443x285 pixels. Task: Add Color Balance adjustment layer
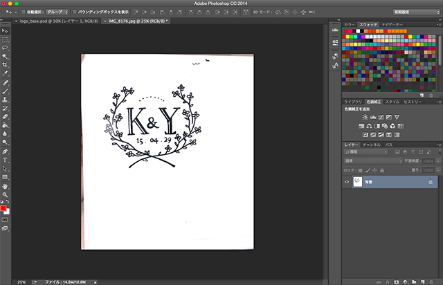tap(369, 126)
